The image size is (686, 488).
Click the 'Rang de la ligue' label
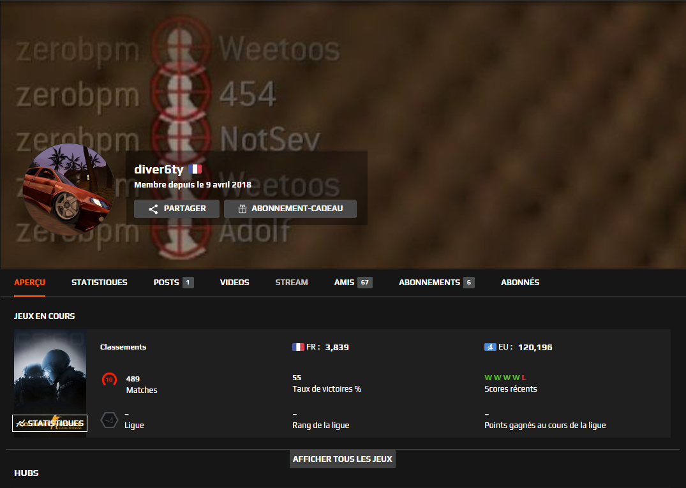tap(321, 425)
